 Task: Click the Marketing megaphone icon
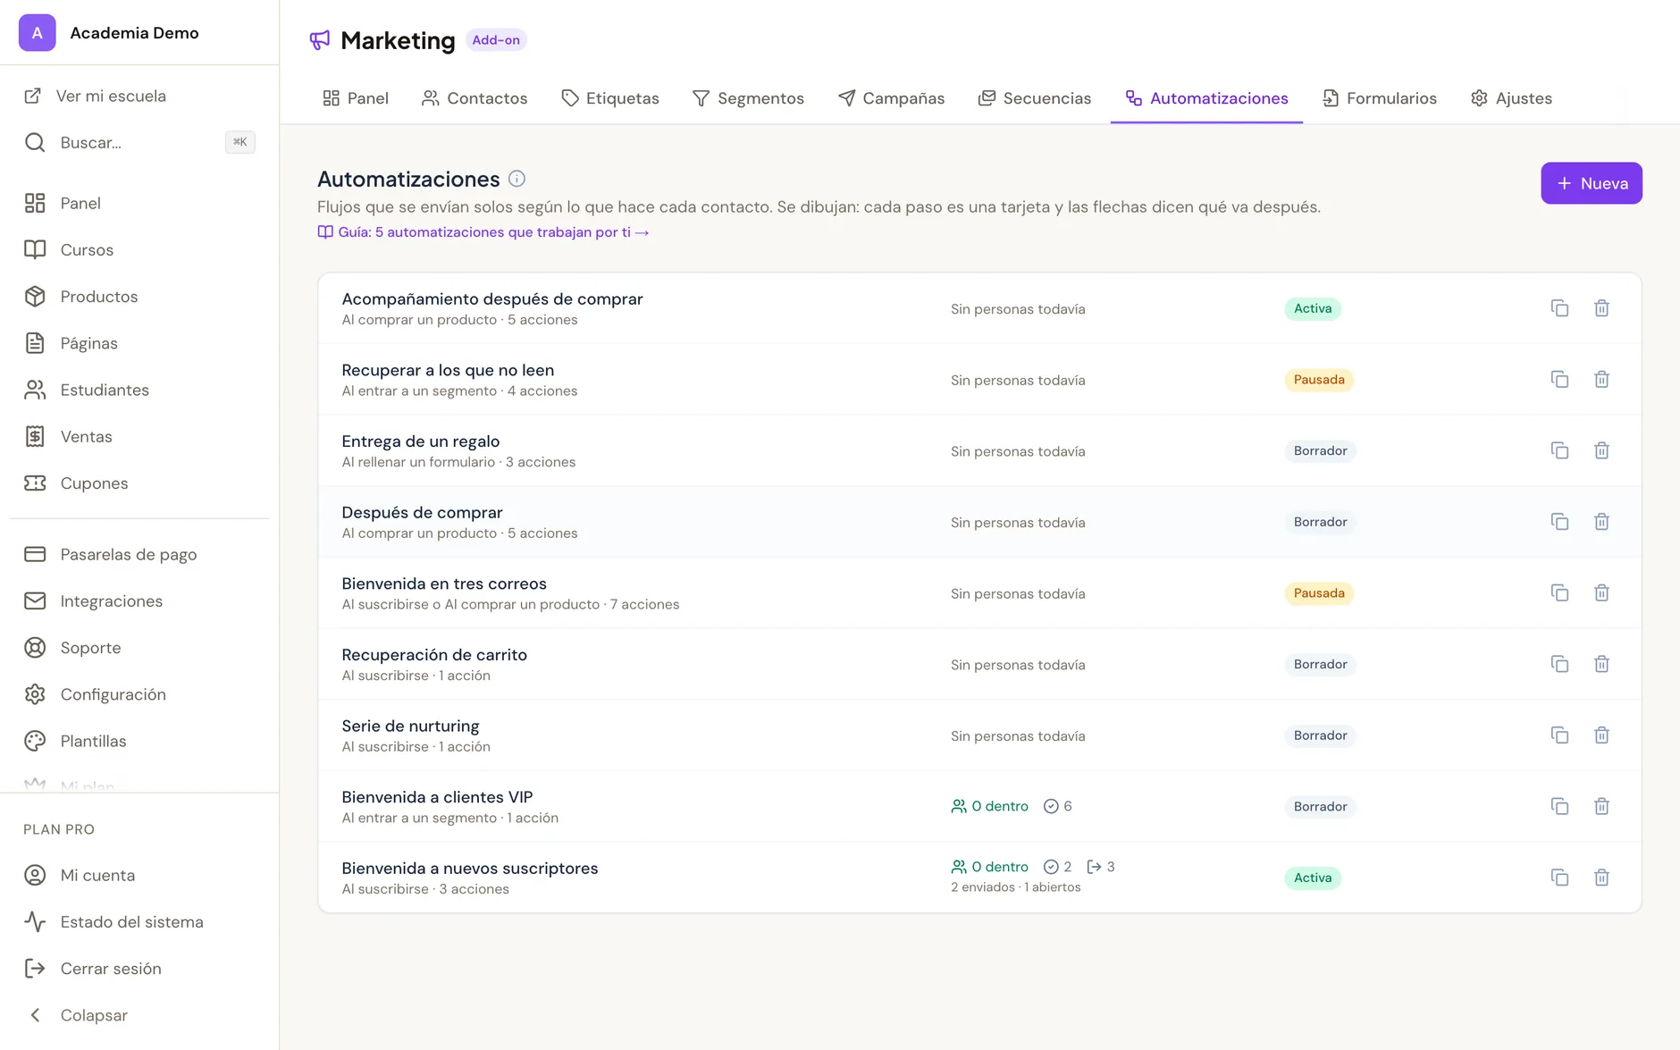(320, 40)
